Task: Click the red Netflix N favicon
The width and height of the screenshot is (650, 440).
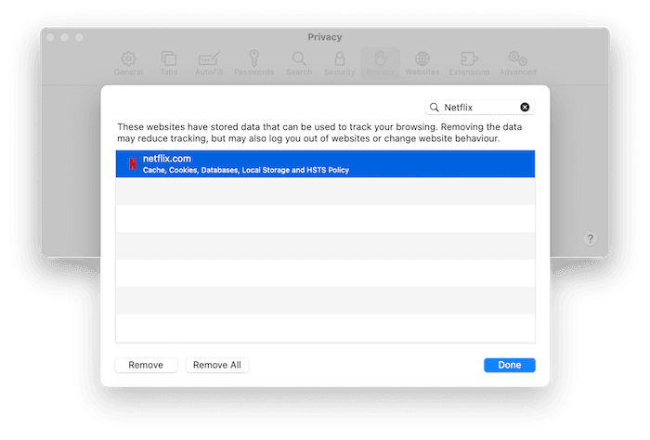Action: (x=133, y=164)
